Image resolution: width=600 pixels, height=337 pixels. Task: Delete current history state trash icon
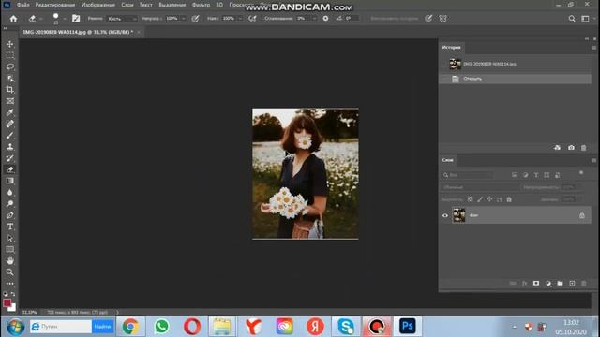(x=583, y=148)
